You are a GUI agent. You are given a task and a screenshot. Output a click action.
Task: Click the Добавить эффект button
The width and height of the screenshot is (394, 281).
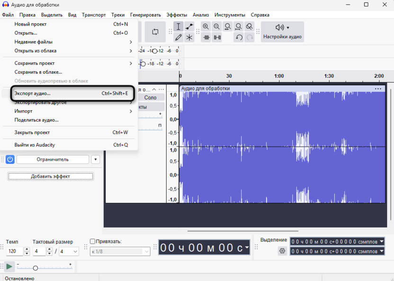51,176
